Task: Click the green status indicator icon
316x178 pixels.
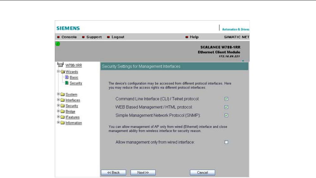Action: 58,44
